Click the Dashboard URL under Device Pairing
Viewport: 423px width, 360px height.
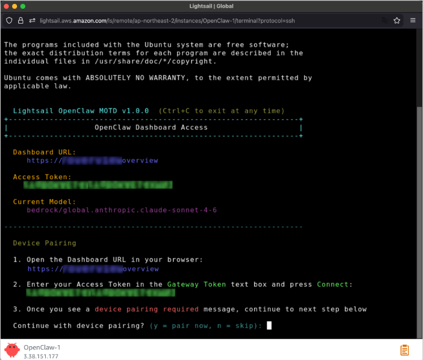[92, 269]
